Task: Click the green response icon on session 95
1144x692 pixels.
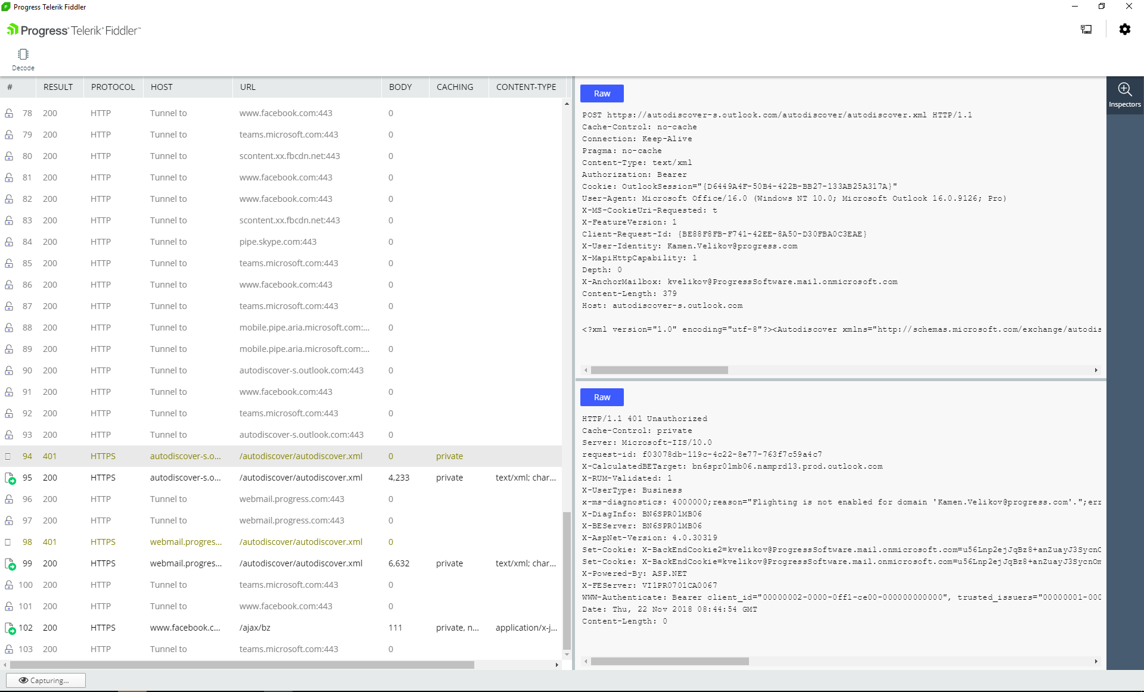Action: coord(11,478)
